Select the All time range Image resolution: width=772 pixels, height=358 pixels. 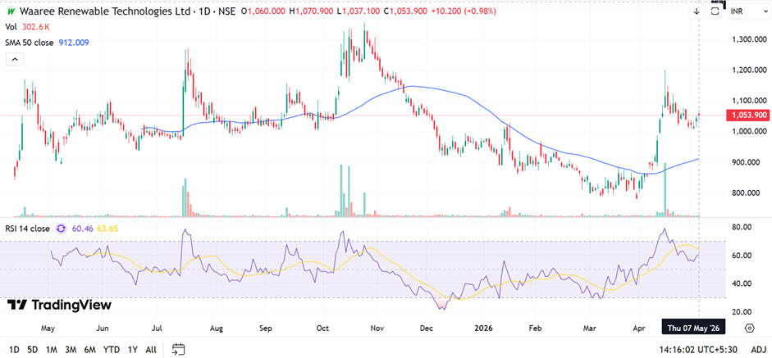point(151,350)
